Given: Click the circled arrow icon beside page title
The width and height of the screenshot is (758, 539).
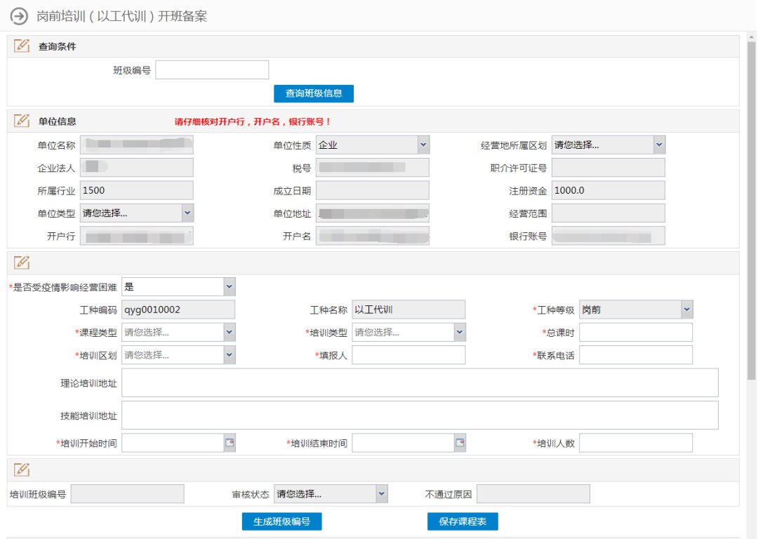Looking at the screenshot, I should pos(19,16).
